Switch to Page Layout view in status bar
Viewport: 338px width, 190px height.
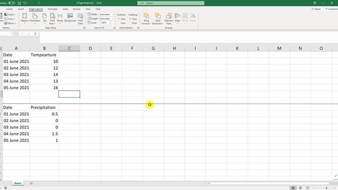click(x=301, y=188)
